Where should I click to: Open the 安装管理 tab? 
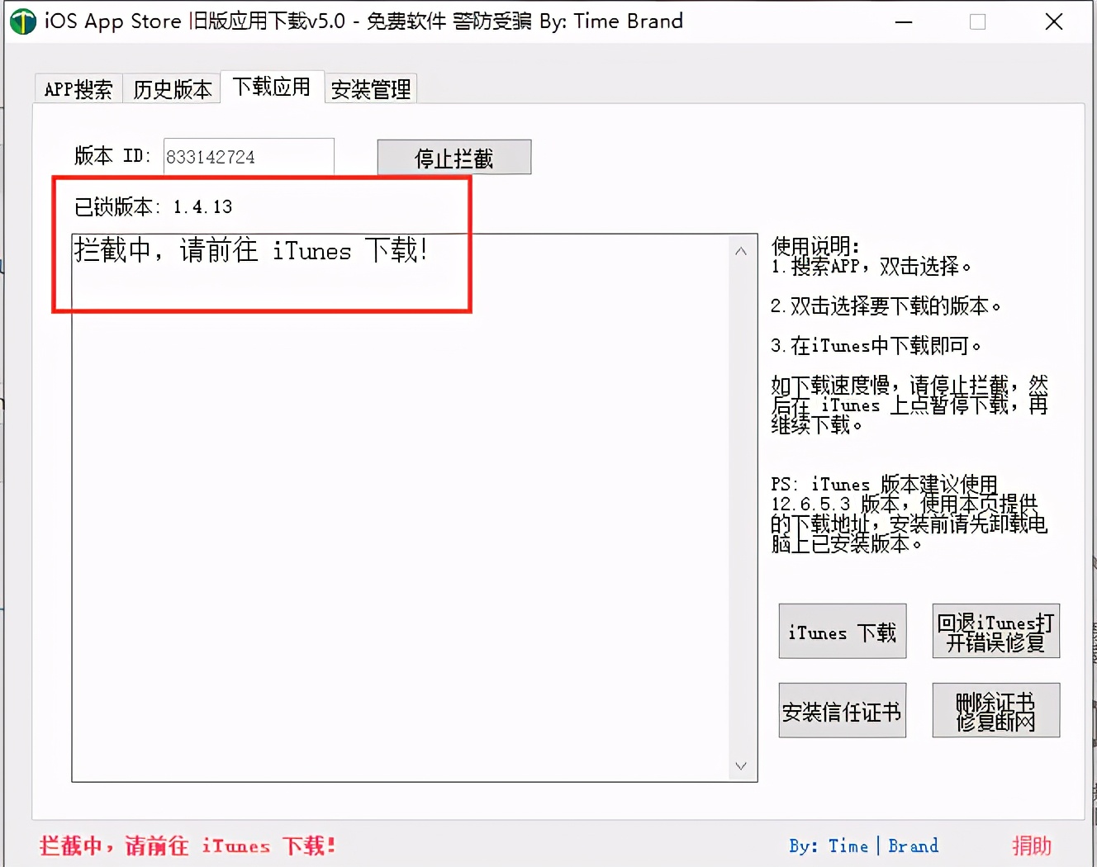pyautogui.click(x=370, y=88)
